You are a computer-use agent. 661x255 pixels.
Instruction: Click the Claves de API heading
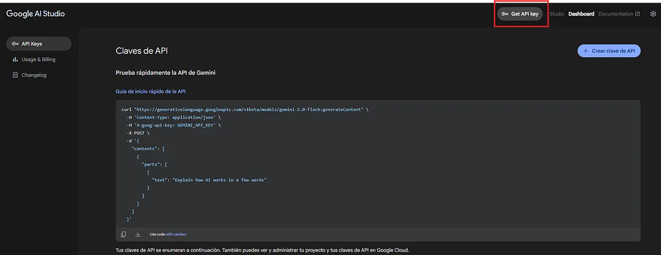(x=142, y=51)
